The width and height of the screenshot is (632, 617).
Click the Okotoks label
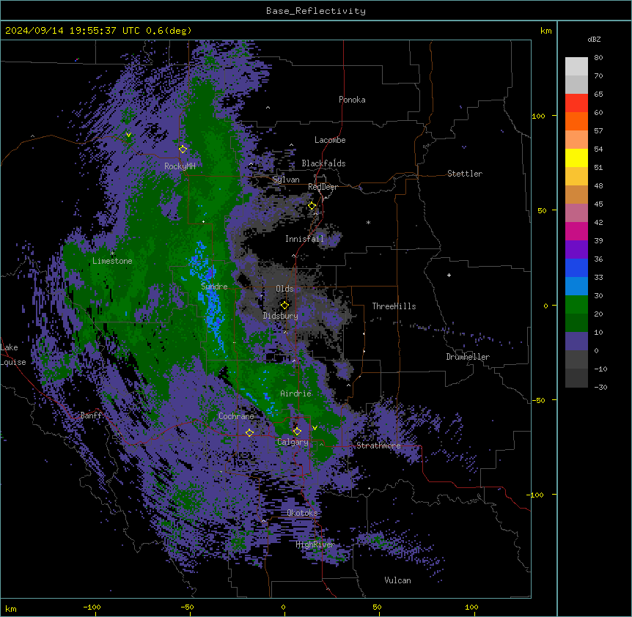[x=302, y=513]
